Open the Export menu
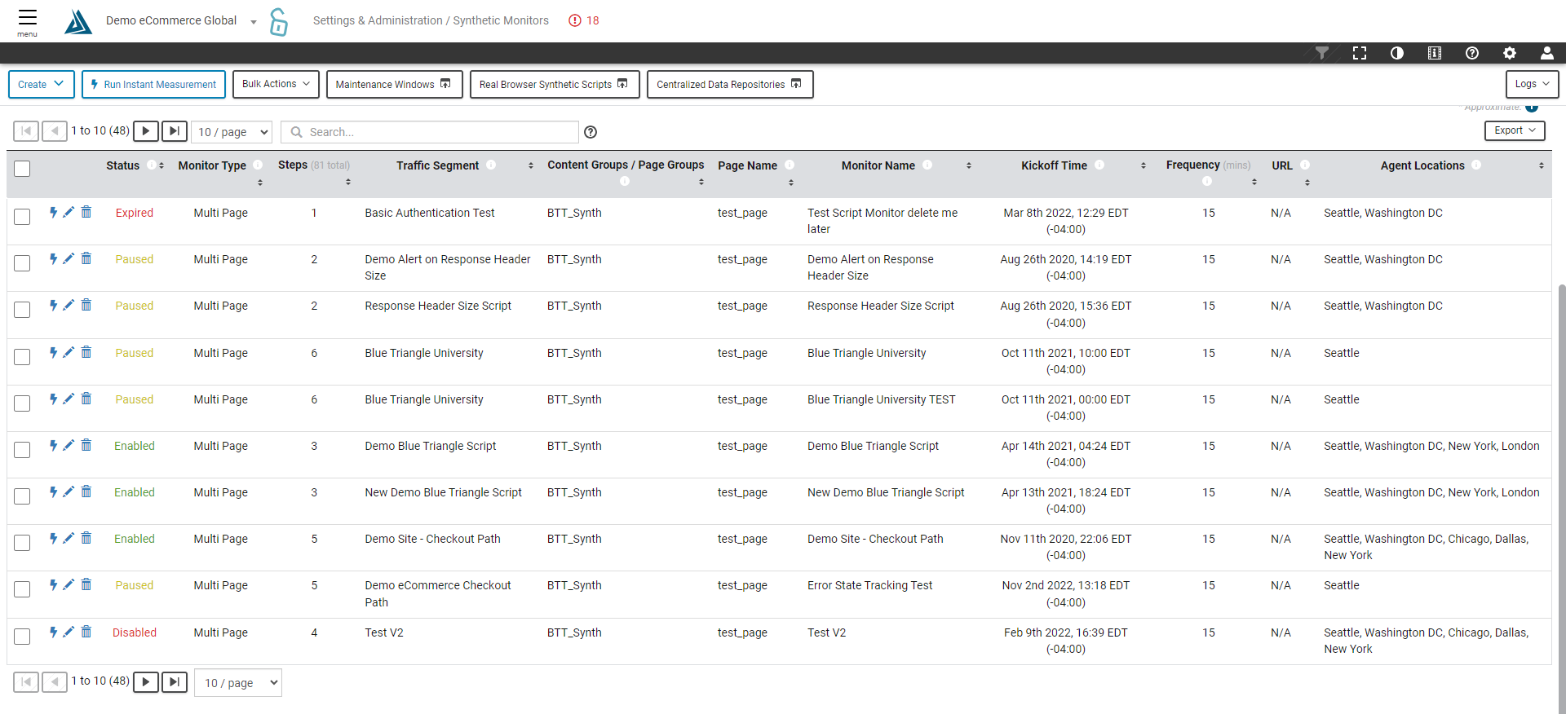 1514,130
